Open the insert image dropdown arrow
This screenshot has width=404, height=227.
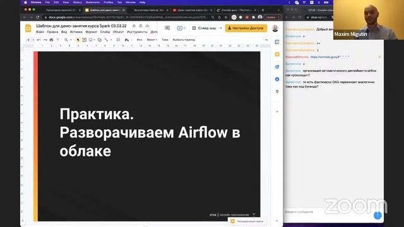point(94,40)
